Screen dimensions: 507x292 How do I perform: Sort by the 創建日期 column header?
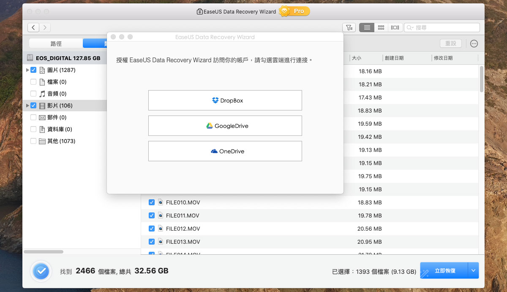pos(393,58)
